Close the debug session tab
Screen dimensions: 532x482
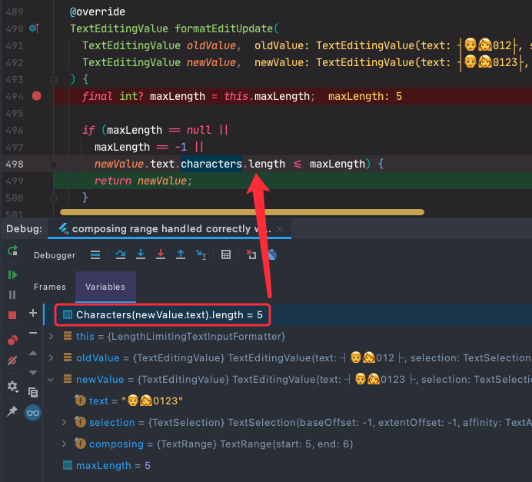[x=280, y=229]
